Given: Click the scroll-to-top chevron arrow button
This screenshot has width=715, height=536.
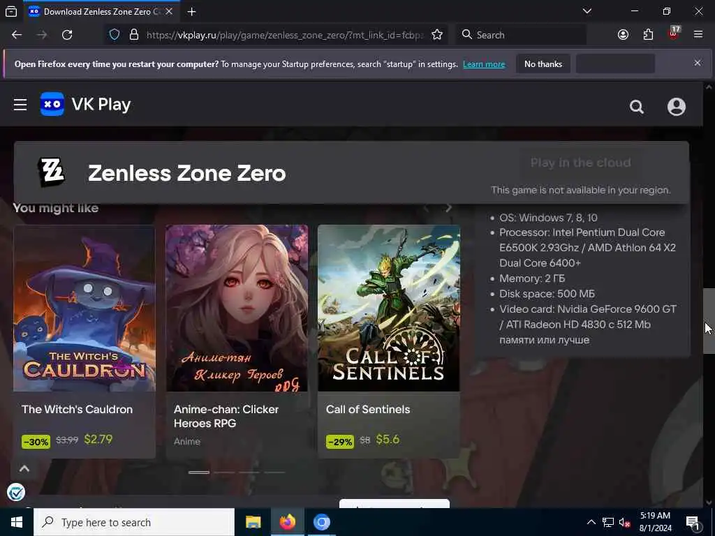Looking at the screenshot, I should pos(24,468).
